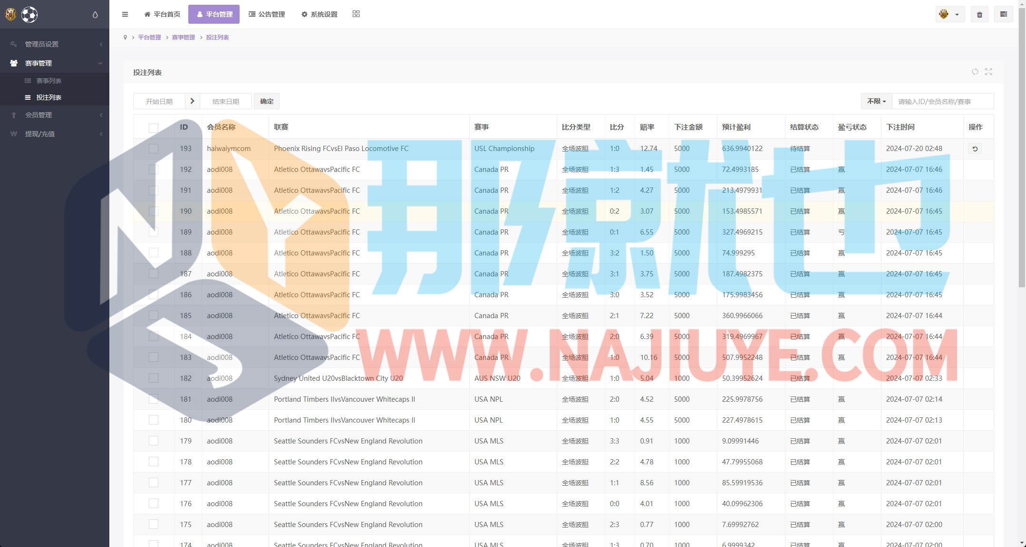Viewport: 1026px width, 547px height.
Task: Click the trash clear-cache icon
Action: (979, 14)
